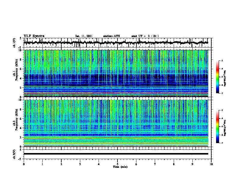
Task: Click tick label "1" on the Time axis
Action: (42, 164)
